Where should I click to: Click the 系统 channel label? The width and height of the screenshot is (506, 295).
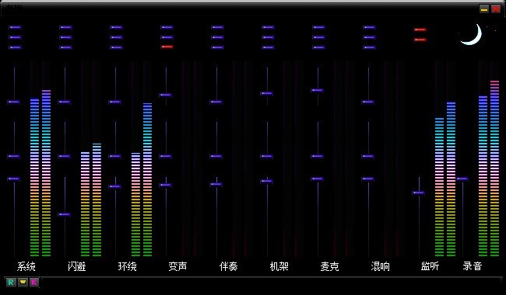coord(26,266)
